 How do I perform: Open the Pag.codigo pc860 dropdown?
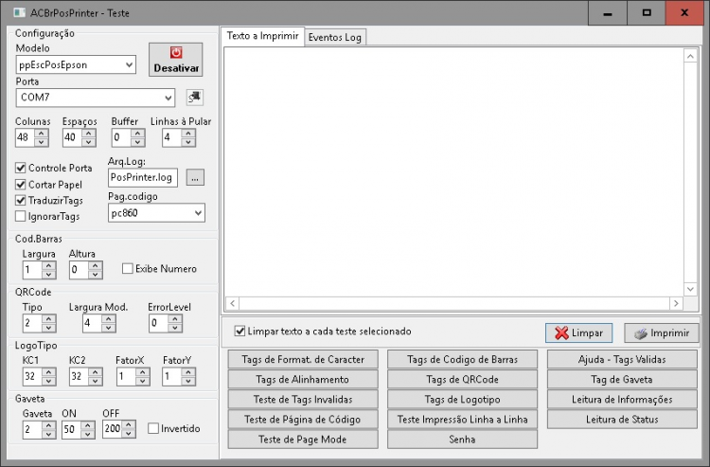point(156,213)
